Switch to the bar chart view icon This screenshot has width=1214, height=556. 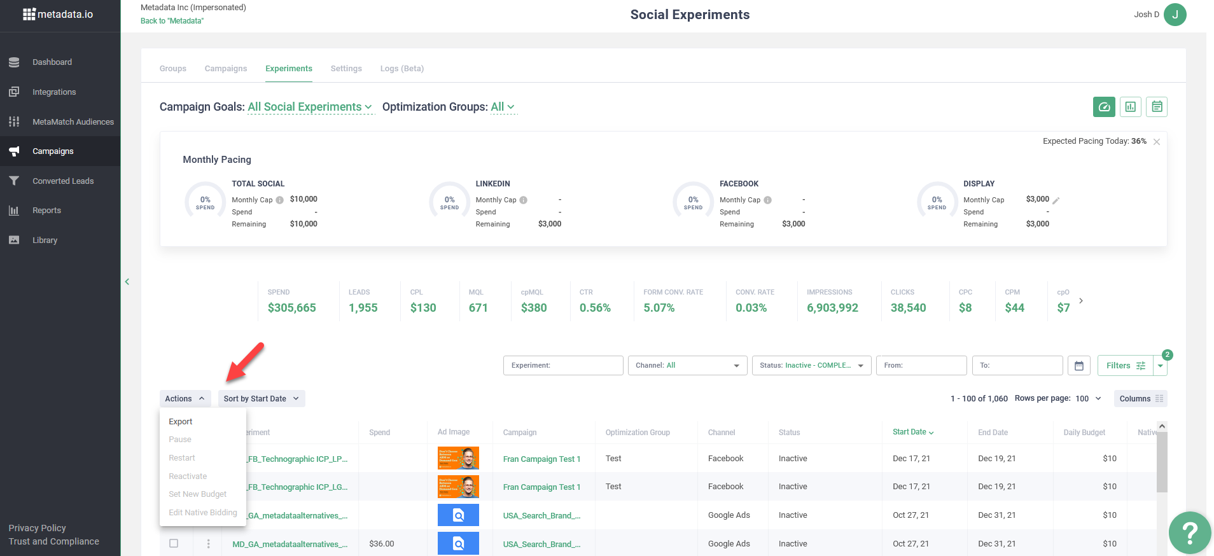click(x=1130, y=107)
